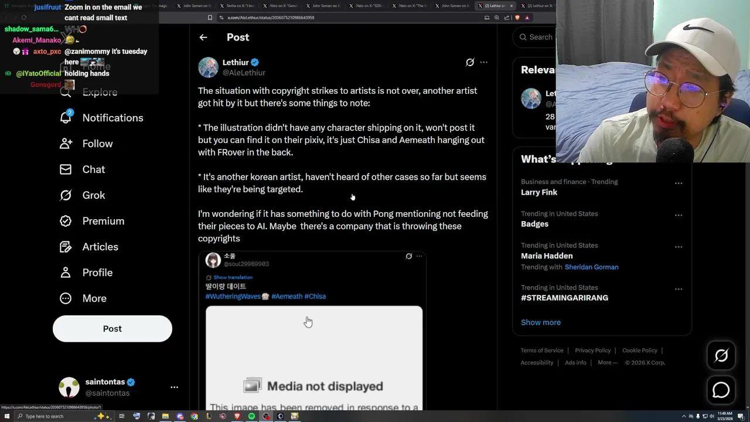Switch to iYato on X "SDS" tab
The height and width of the screenshot is (422, 750).
[366, 6]
